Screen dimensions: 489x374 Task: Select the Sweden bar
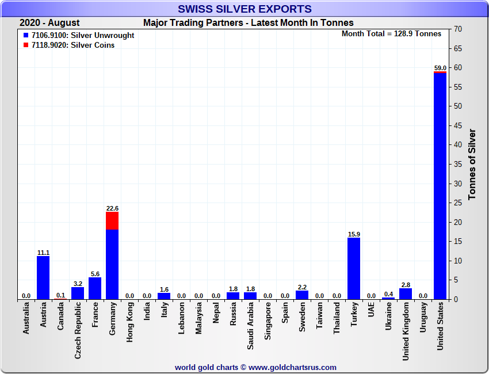point(302,295)
